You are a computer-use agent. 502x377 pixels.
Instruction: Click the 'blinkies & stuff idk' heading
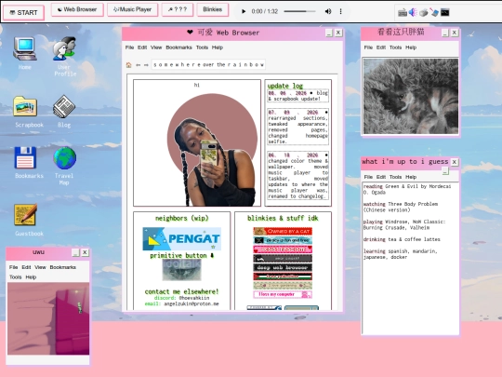pyautogui.click(x=283, y=219)
